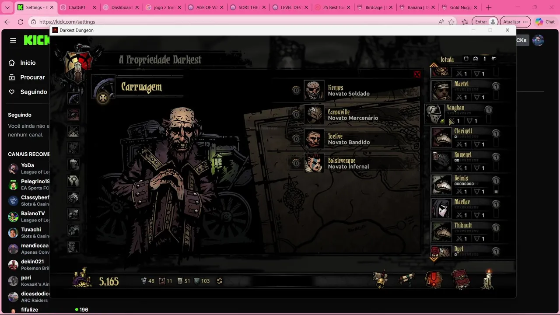
Task: Go back with the browser arrow
Action: pos(7,22)
